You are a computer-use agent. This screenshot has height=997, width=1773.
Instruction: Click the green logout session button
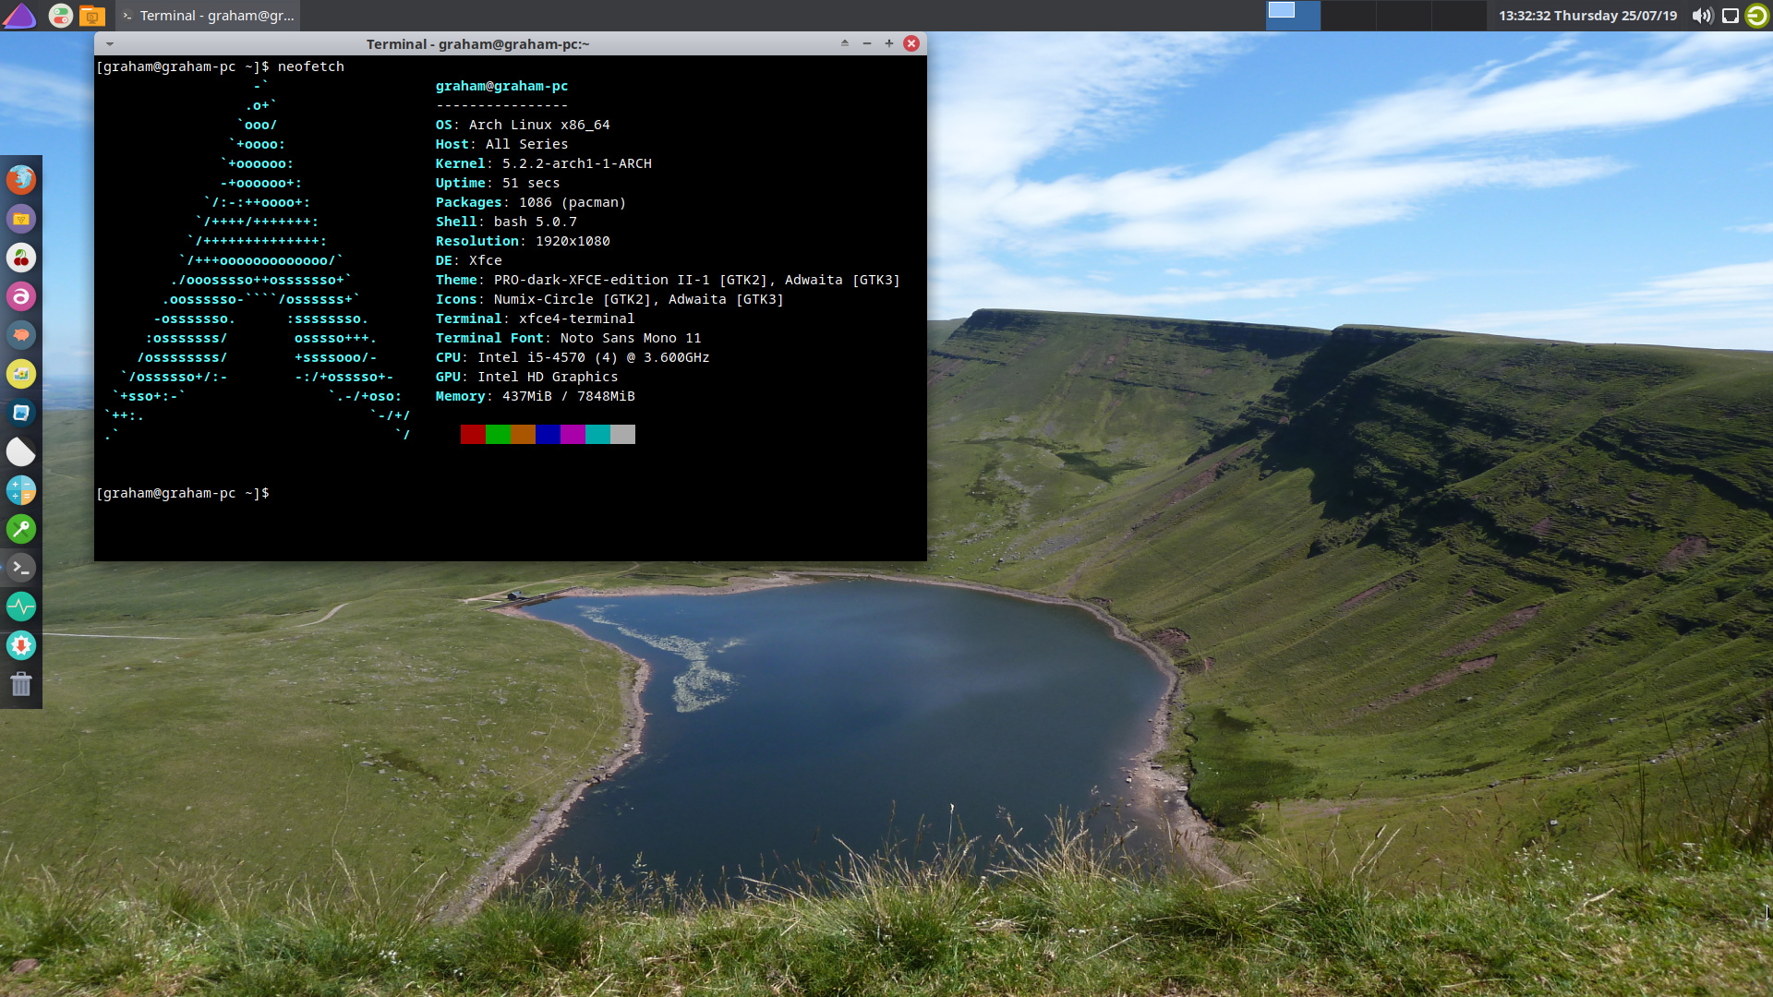1756,16
